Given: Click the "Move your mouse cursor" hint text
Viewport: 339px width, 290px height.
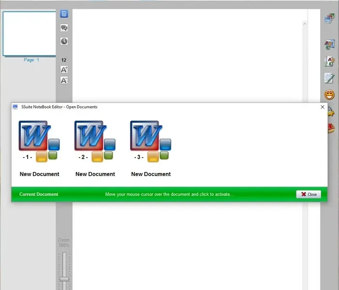Looking at the screenshot, I should pos(169,194).
